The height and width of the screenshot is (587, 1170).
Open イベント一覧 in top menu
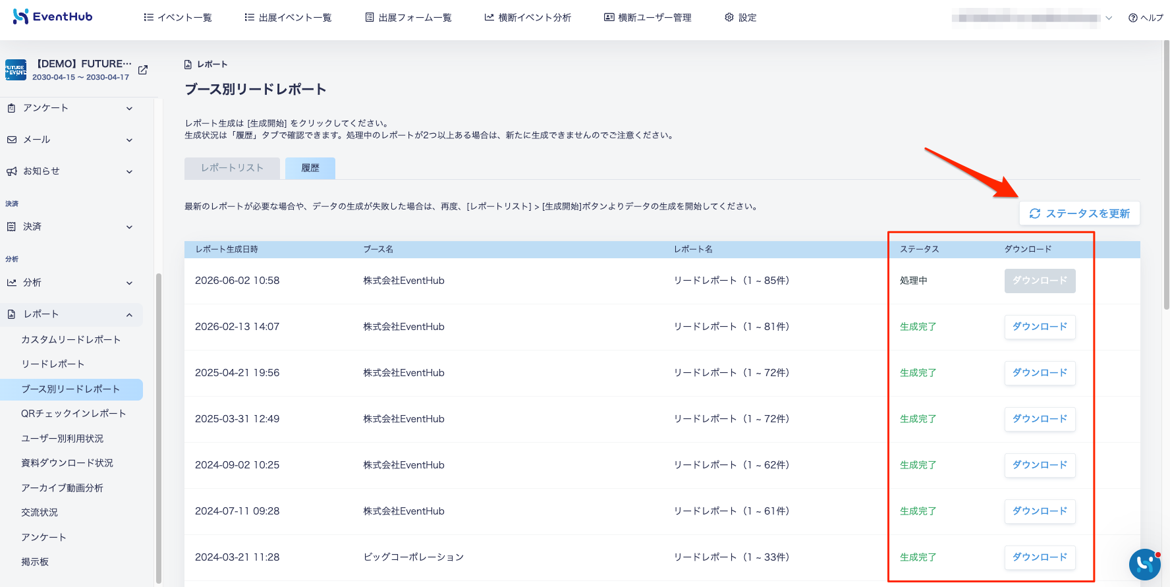point(178,17)
